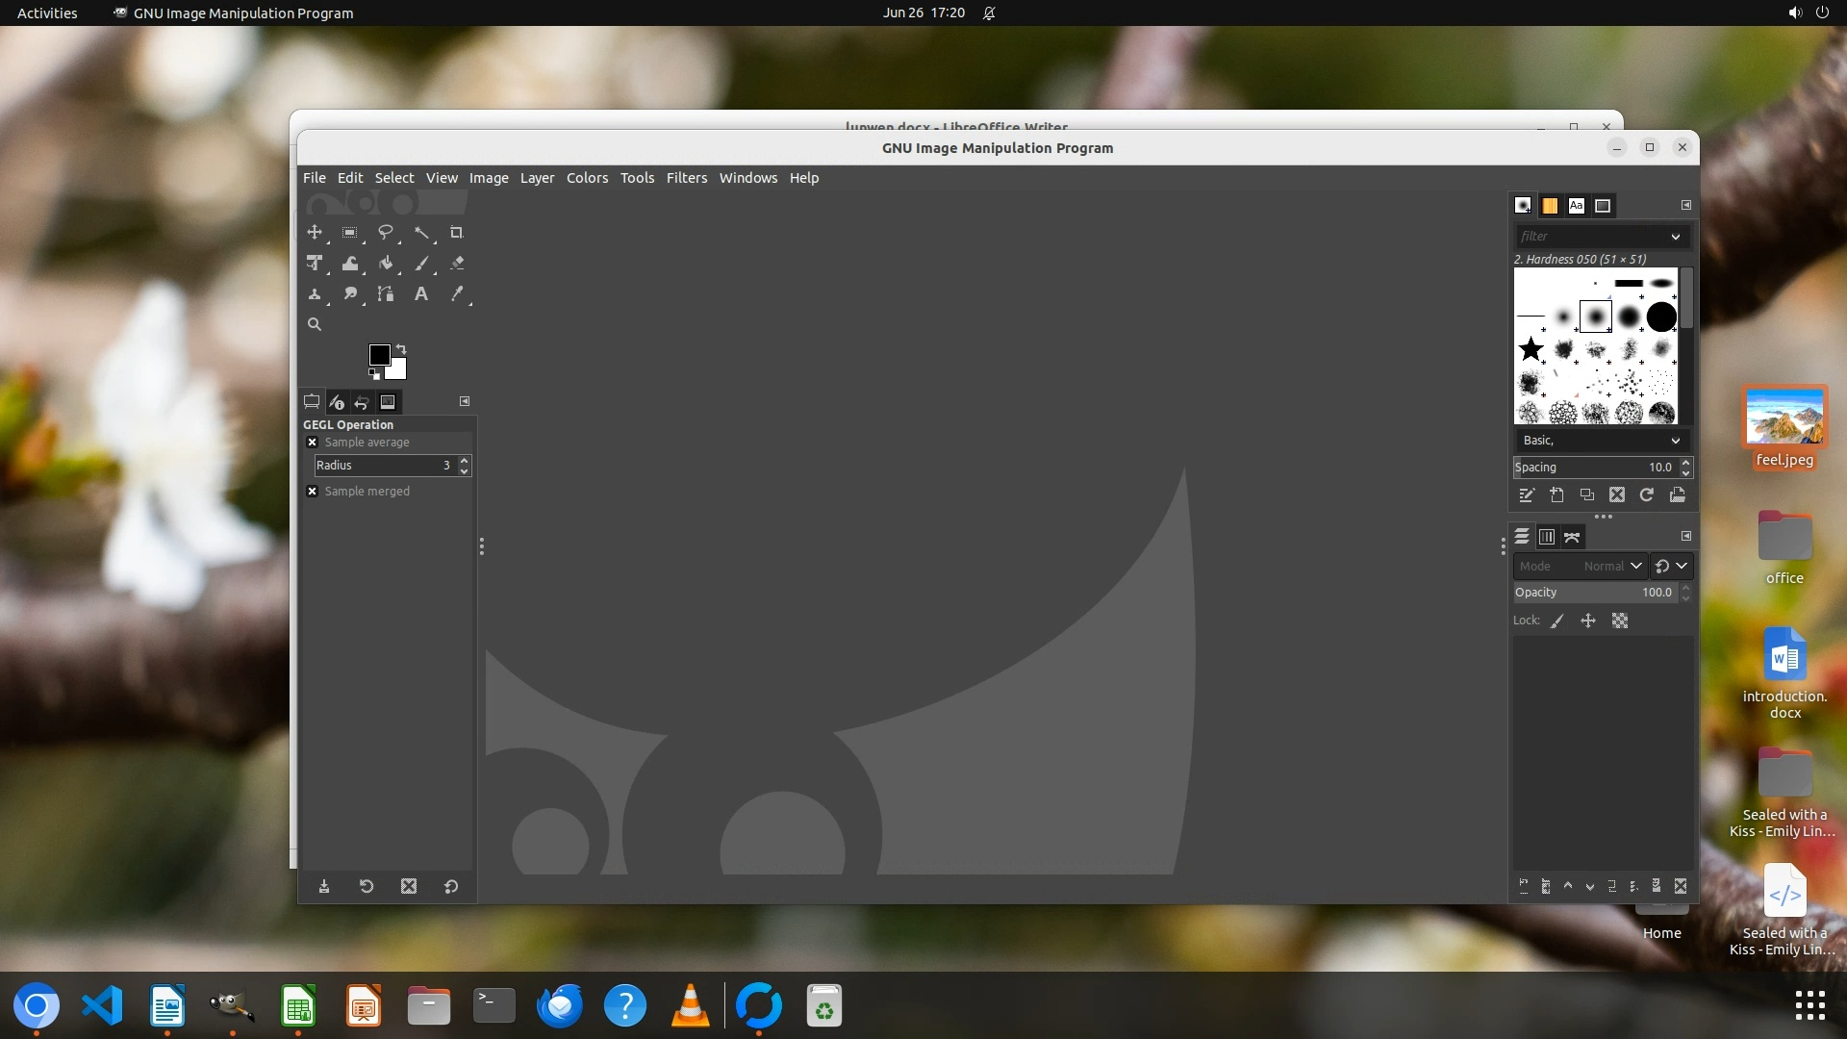Viewport: 1847px width, 1039px height.
Task: Select the Color Picker eyedropper tool
Action: pyautogui.click(x=457, y=293)
